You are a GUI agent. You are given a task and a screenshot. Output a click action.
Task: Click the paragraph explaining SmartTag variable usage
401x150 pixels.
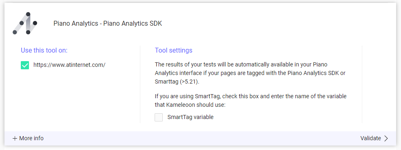pos(250,101)
